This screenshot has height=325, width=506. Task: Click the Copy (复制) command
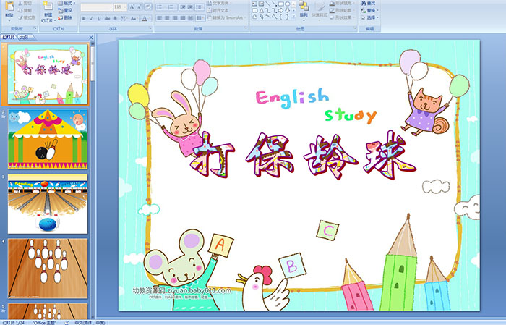(25, 10)
